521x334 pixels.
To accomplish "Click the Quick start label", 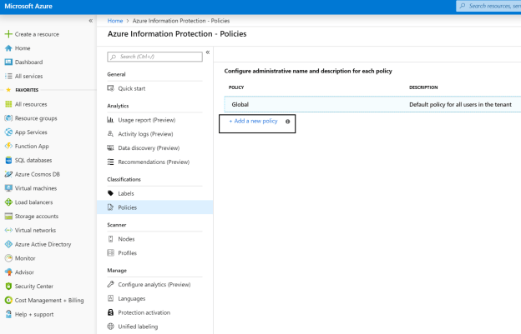I will [132, 88].
